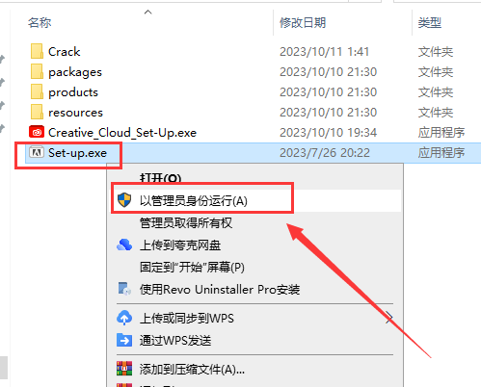Sort files by 类型 column header
The height and width of the screenshot is (387, 481).
429,23
